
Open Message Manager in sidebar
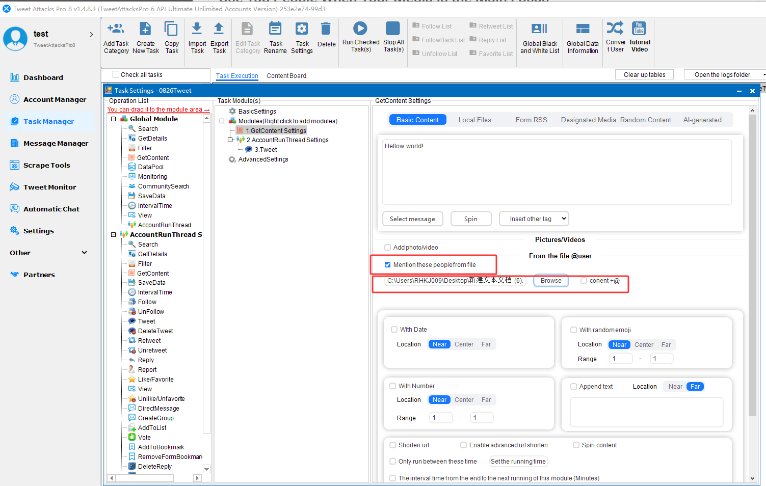coord(50,143)
